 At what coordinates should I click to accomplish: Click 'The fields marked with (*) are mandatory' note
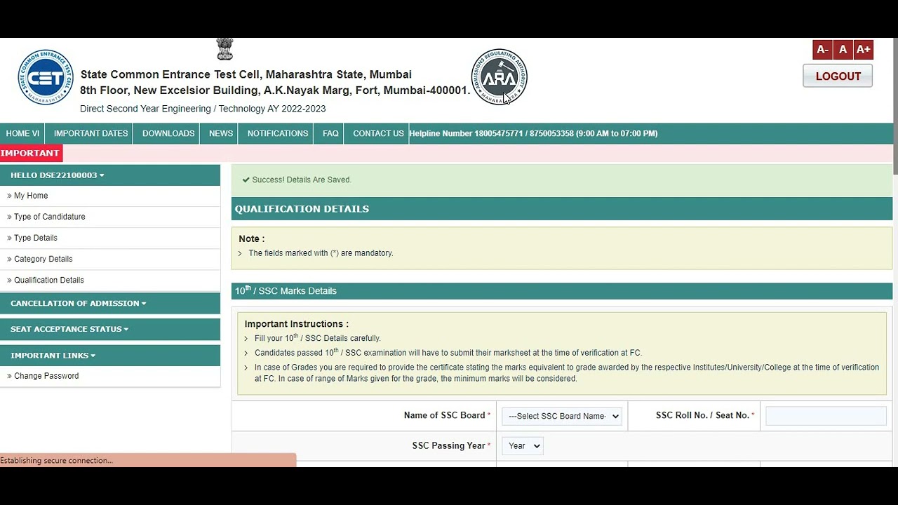(321, 253)
